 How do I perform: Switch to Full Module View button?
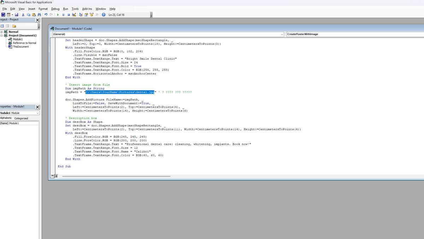pos(56,176)
